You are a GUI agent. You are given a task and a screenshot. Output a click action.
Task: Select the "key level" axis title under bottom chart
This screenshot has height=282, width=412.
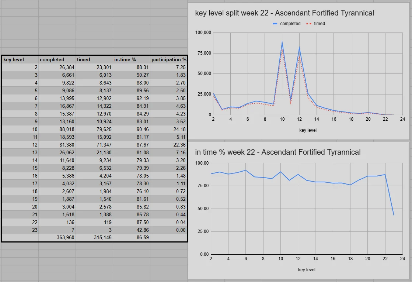coord(307,270)
